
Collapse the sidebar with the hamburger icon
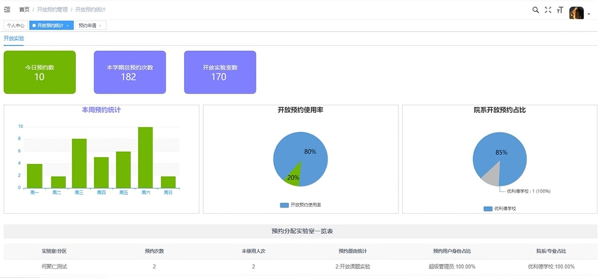[x=7, y=9]
